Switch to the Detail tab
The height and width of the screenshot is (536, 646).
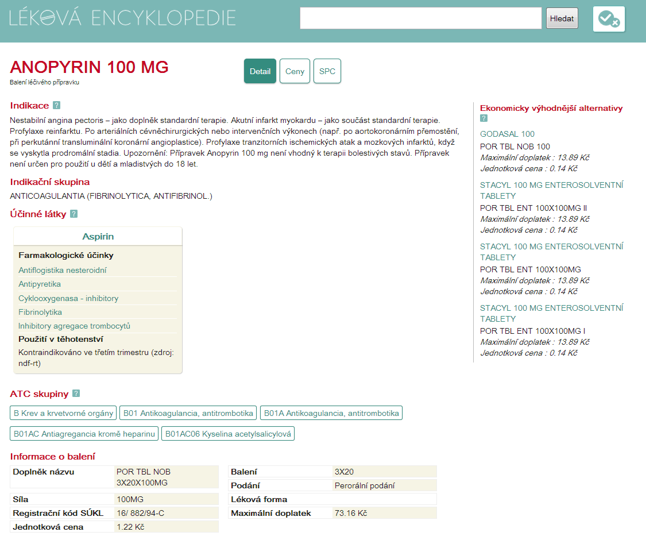(260, 71)
